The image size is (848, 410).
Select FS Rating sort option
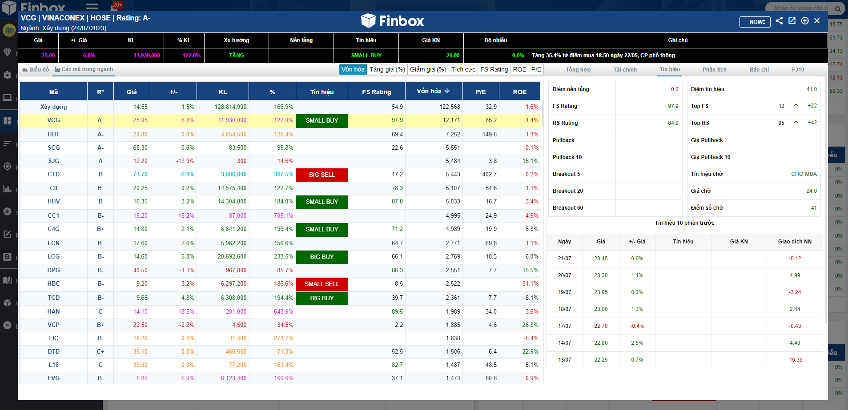pos(494,69)
